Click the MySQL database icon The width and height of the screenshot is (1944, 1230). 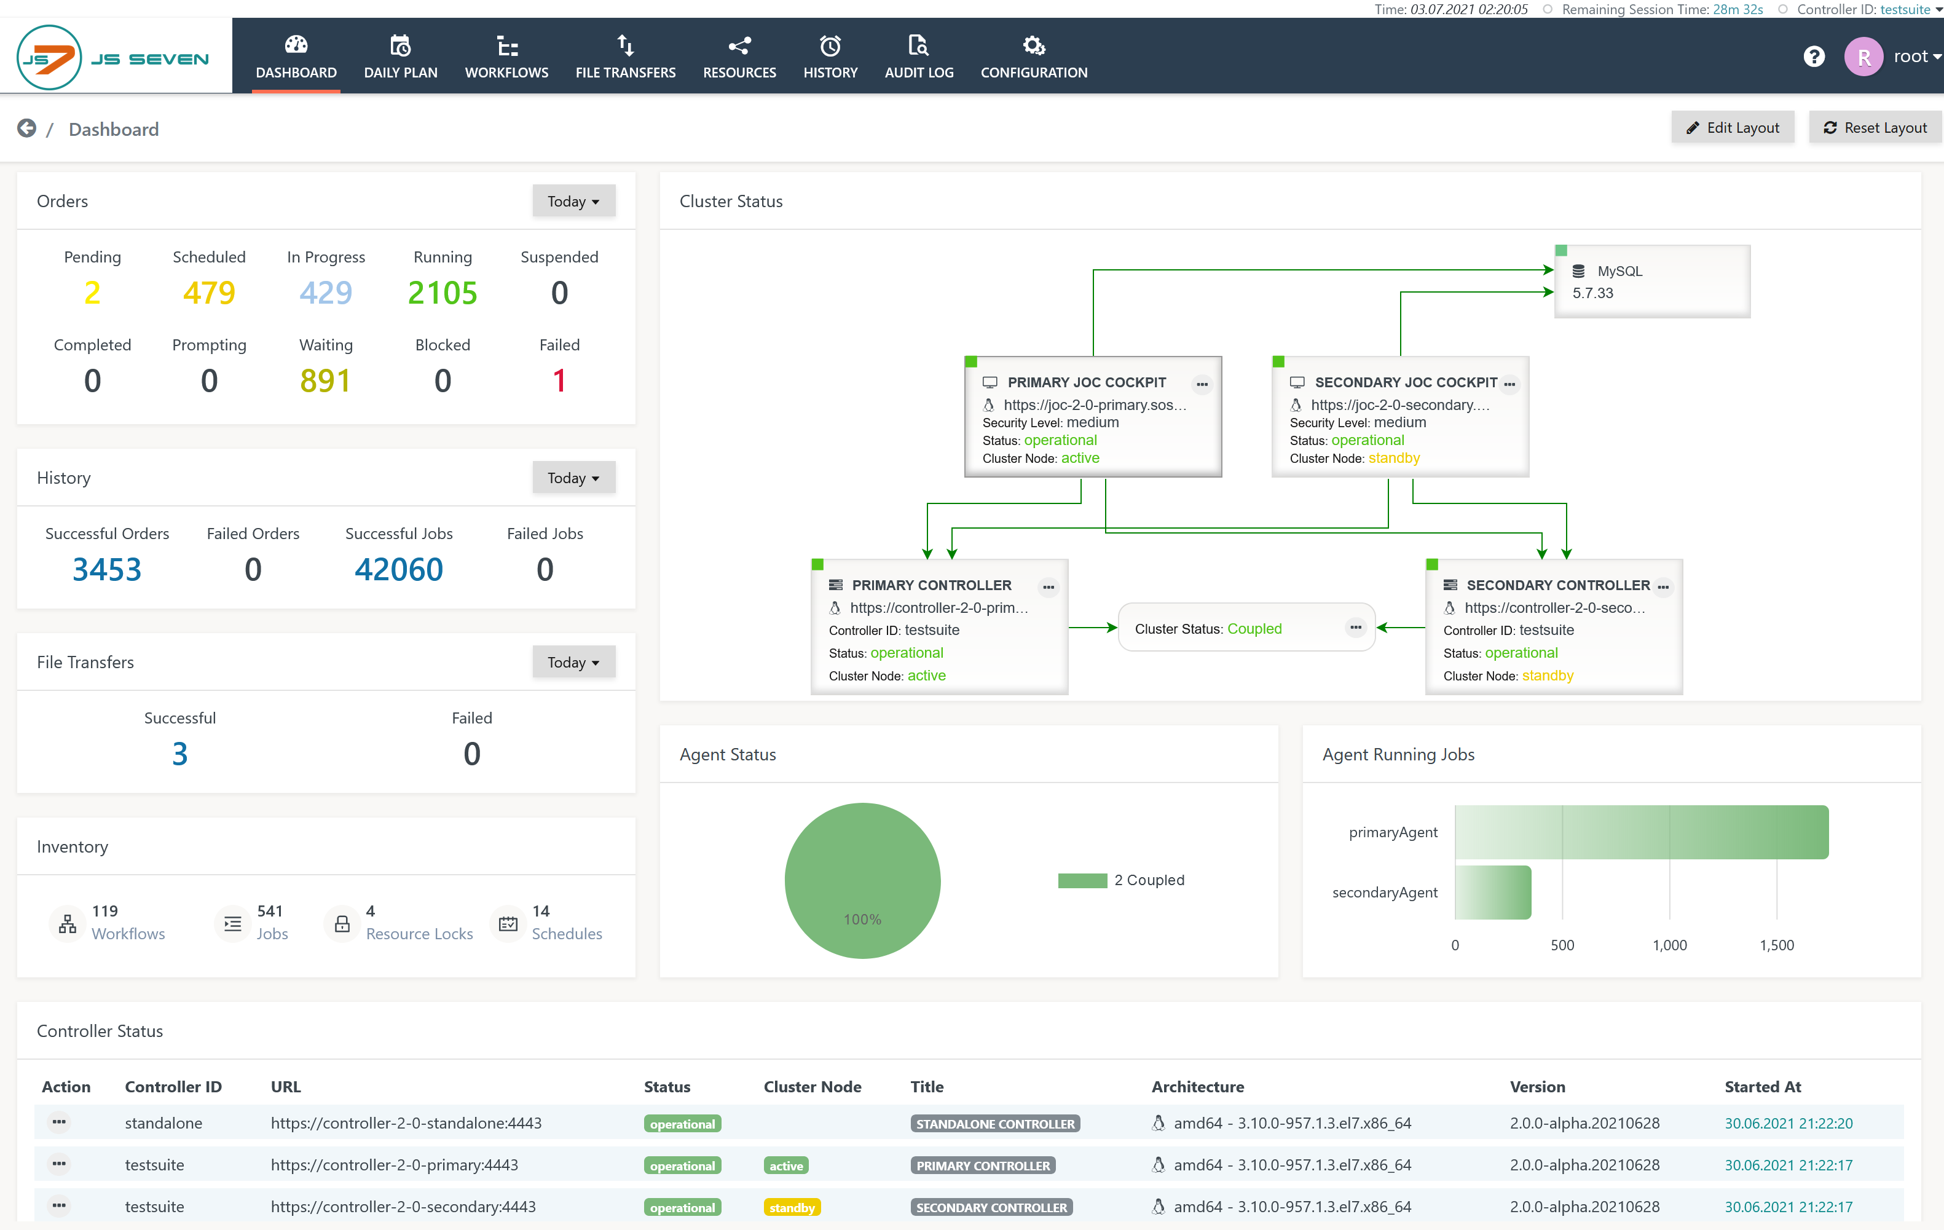point(1579,271)
